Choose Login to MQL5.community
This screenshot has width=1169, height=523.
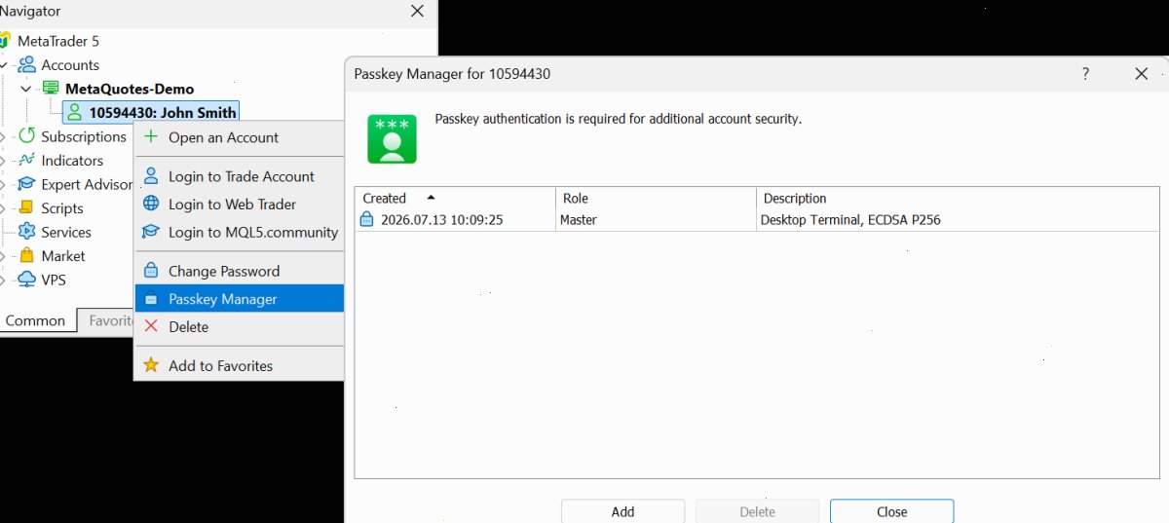click(240, 232)
